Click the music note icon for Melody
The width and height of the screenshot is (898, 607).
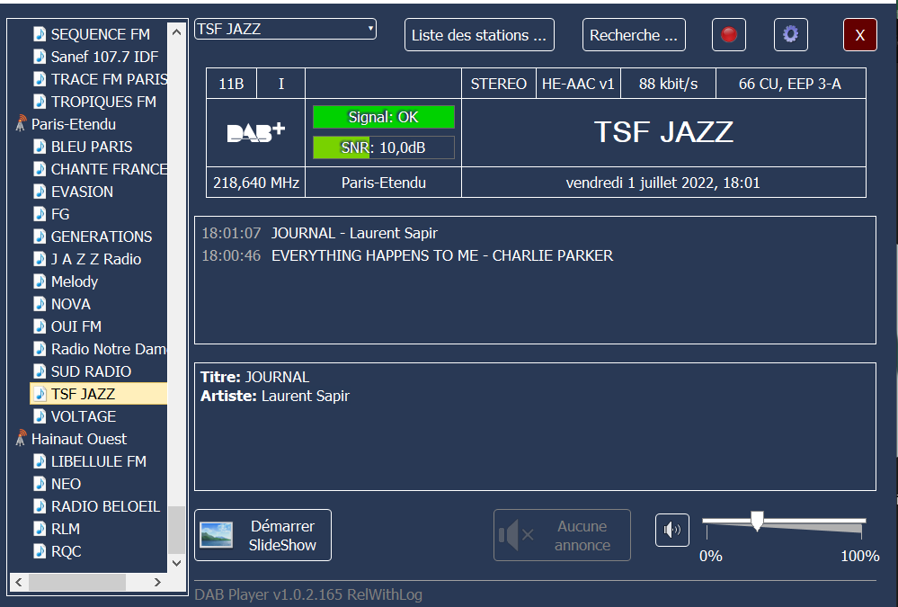tap(40, 281)
